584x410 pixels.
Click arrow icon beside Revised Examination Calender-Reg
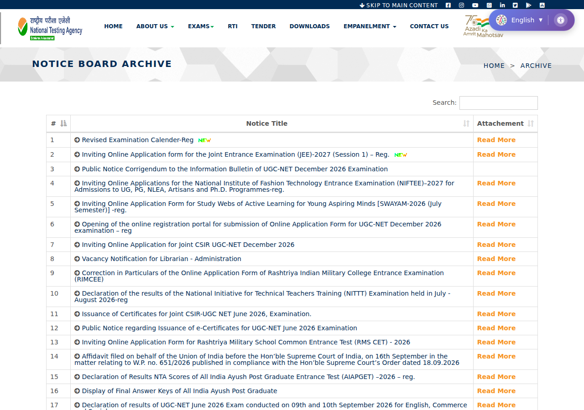(x=77, y=140)
